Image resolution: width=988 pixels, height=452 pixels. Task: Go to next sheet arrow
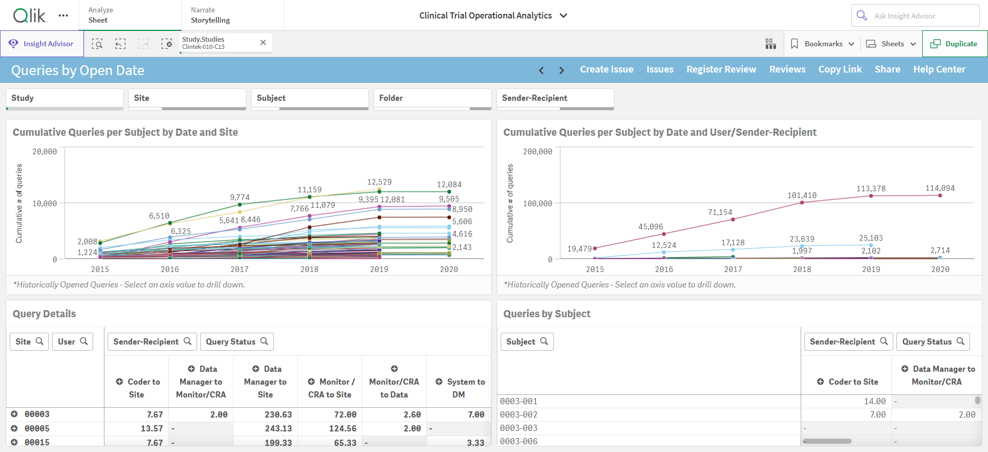coord(561,70)
